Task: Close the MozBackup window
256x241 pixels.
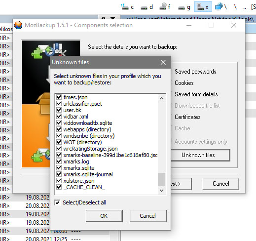Action: click(x=234, y=25)
